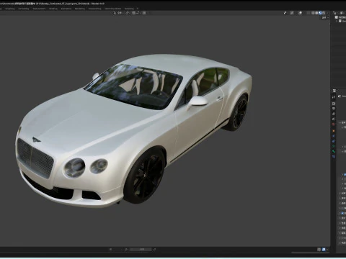Switch to the Texture Paint workspace tab
Image resolution: width=346 pixels, height=259 pixels.
(39, 9)
